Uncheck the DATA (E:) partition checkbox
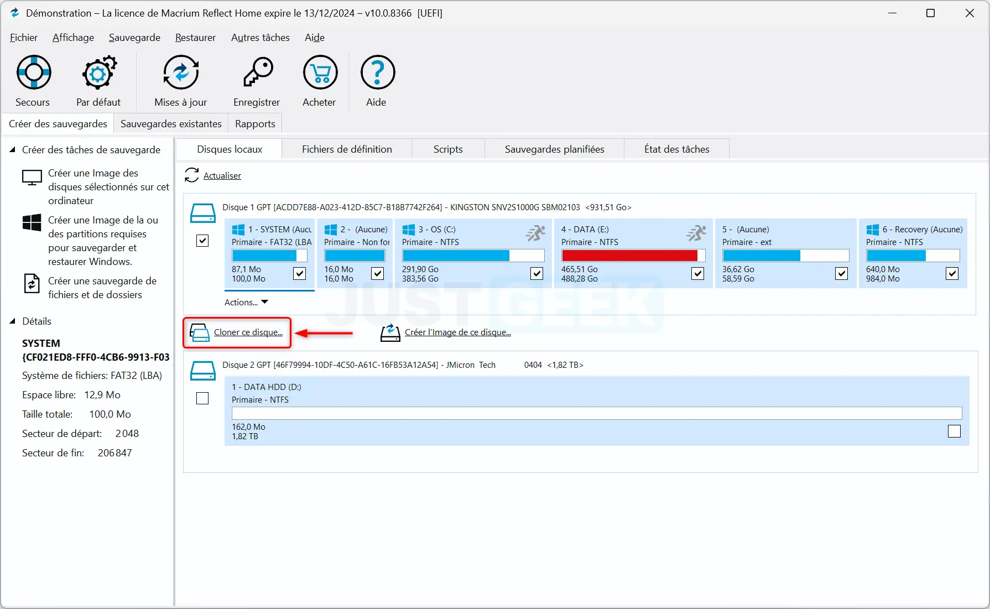Image resolution: width=990 pixels, height=609 pixels. tap(698, 273)
